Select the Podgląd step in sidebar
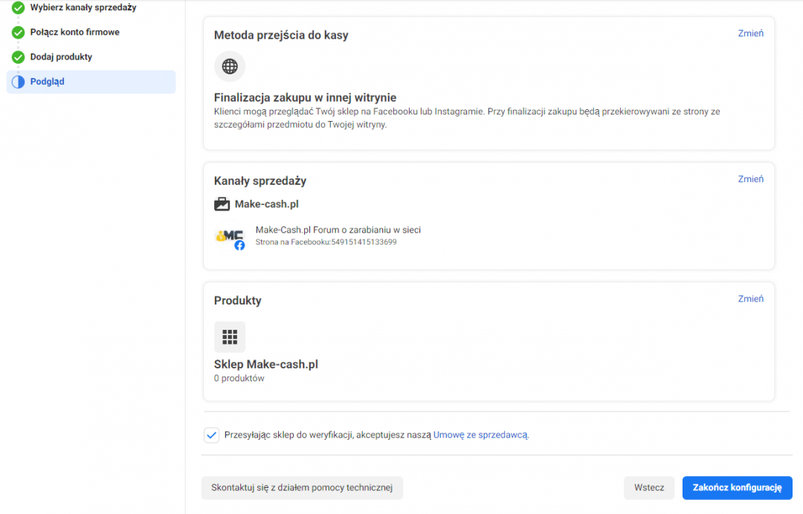803x514 pixels. point(48,82)
